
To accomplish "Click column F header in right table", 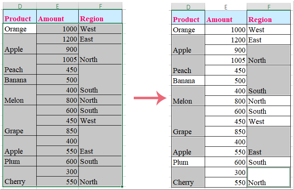I will tap(269, 7).
